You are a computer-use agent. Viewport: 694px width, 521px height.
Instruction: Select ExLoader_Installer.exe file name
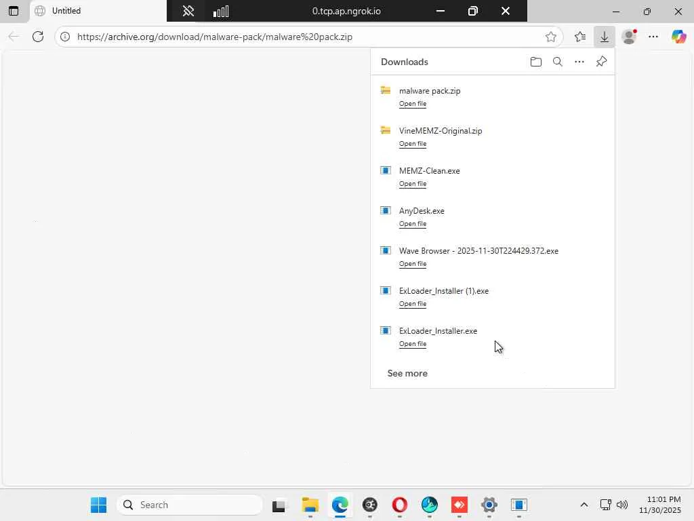(438, 331)
